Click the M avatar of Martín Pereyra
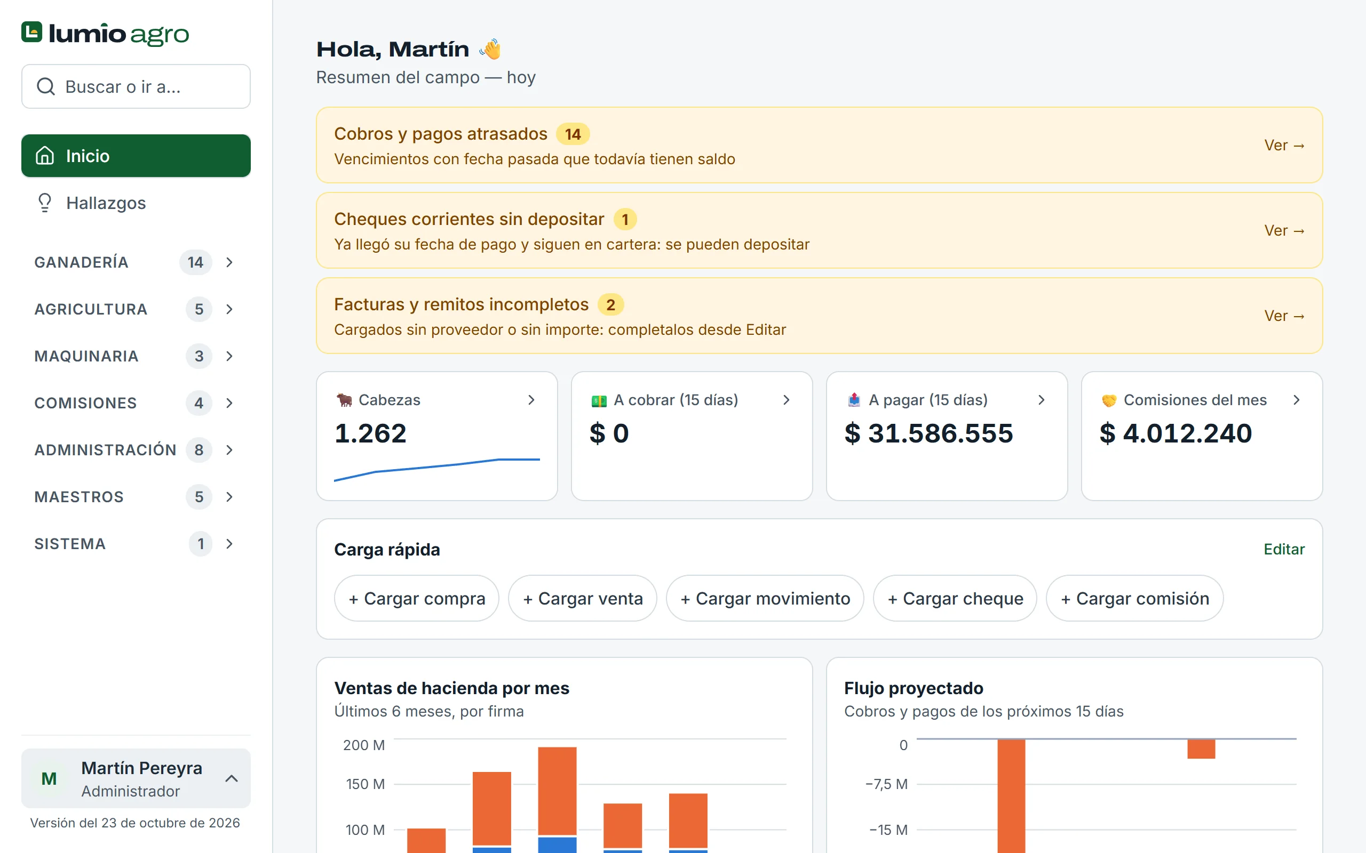Image resolution: width=1366 pixels, height=853 pixels. coord(49,778)
